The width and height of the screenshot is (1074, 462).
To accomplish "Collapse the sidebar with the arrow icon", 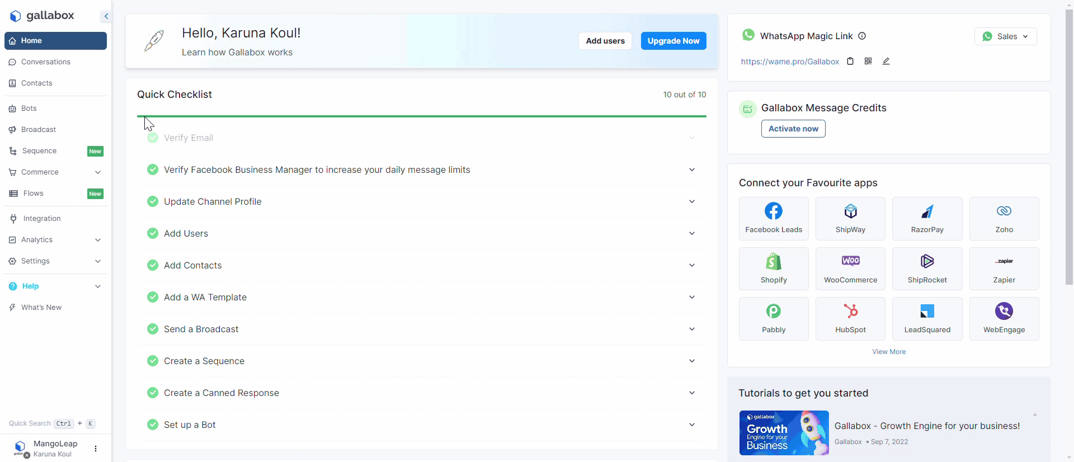I will (x=106, y=16).
